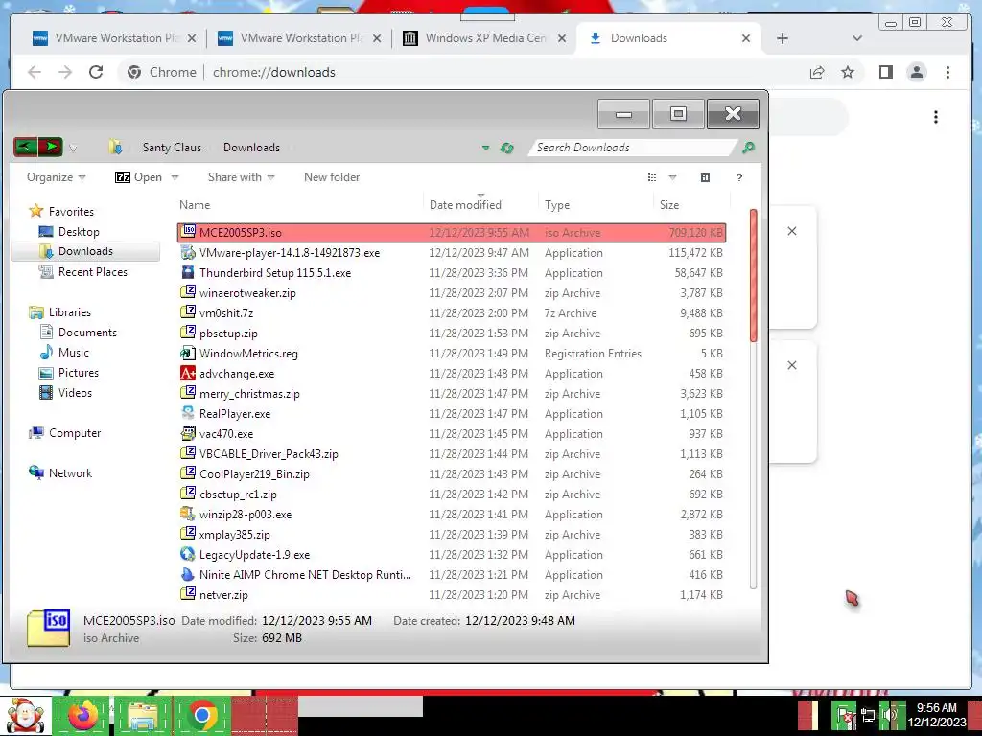The width and height of the screenshot is (982, 736).
Task: Expand the address bar history dropdown
Action: pyautogui.click(x=485, y=149)
